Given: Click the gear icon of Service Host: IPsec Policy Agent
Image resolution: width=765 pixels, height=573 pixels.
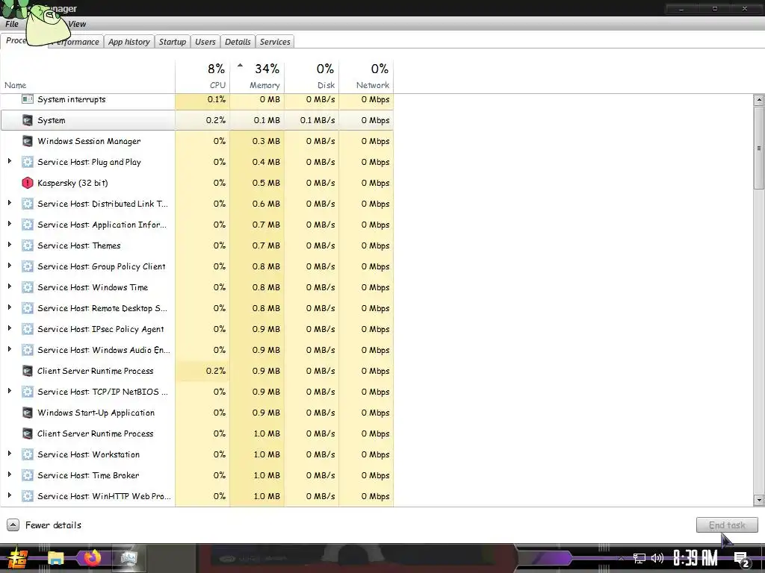Looking at the screenshot, I should coord(28,329).
